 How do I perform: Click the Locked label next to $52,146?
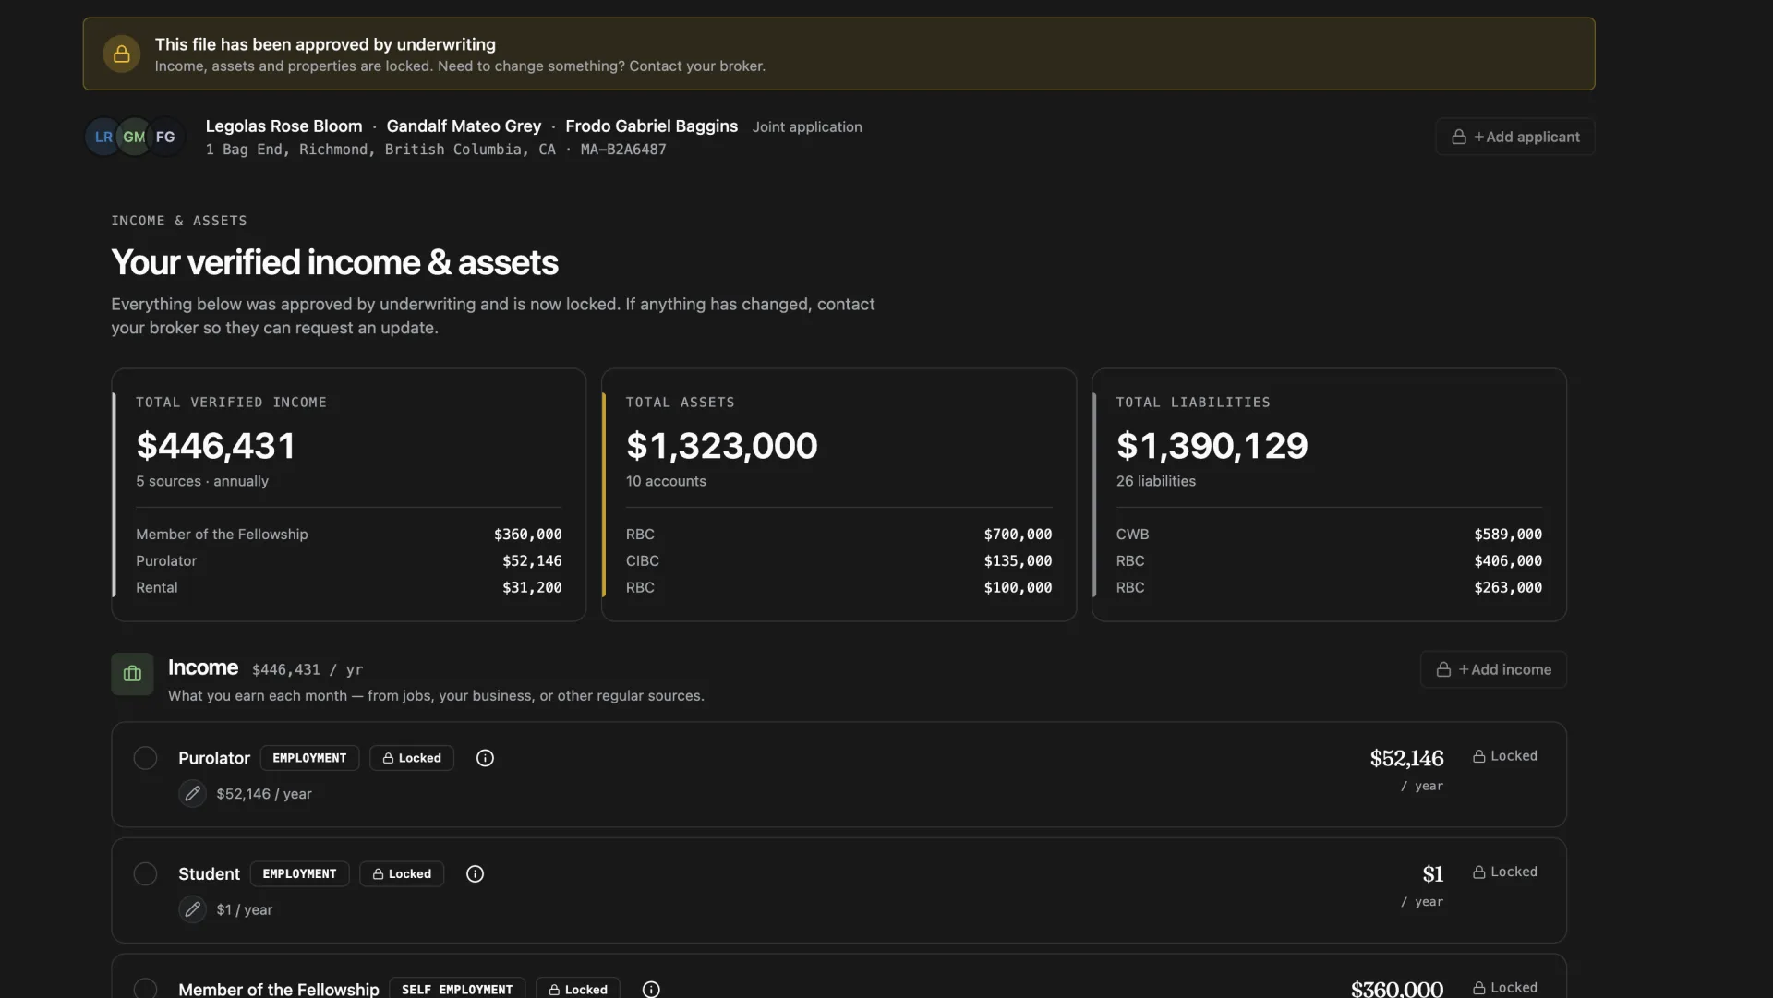[1505, 756]
